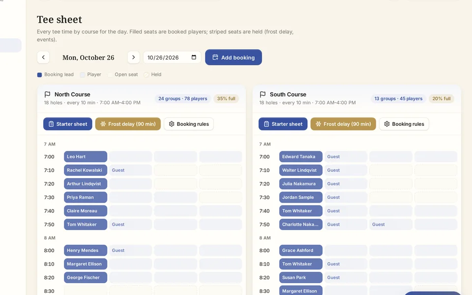Click the first open seat at North 8:30

[x=86, y=291]
